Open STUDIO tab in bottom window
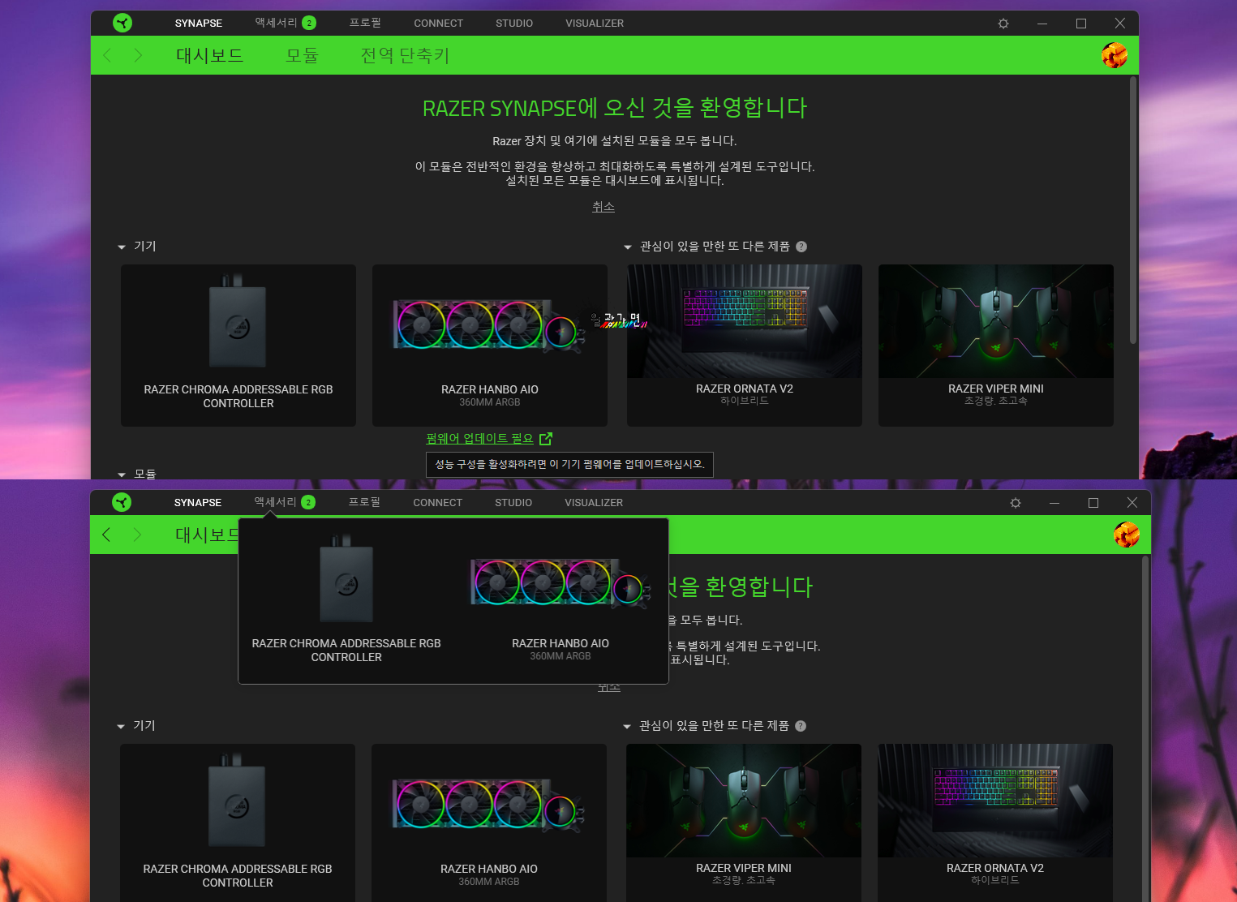Screen dimensions: 1237x902 513,503
